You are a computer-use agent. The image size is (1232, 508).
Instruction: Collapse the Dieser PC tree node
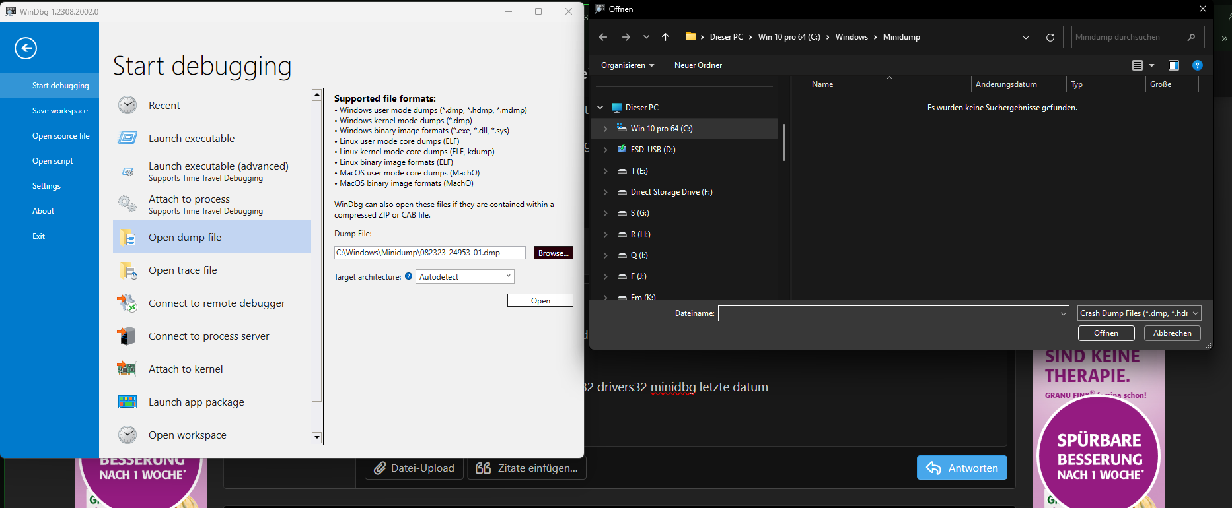click(x=600, y=108)
